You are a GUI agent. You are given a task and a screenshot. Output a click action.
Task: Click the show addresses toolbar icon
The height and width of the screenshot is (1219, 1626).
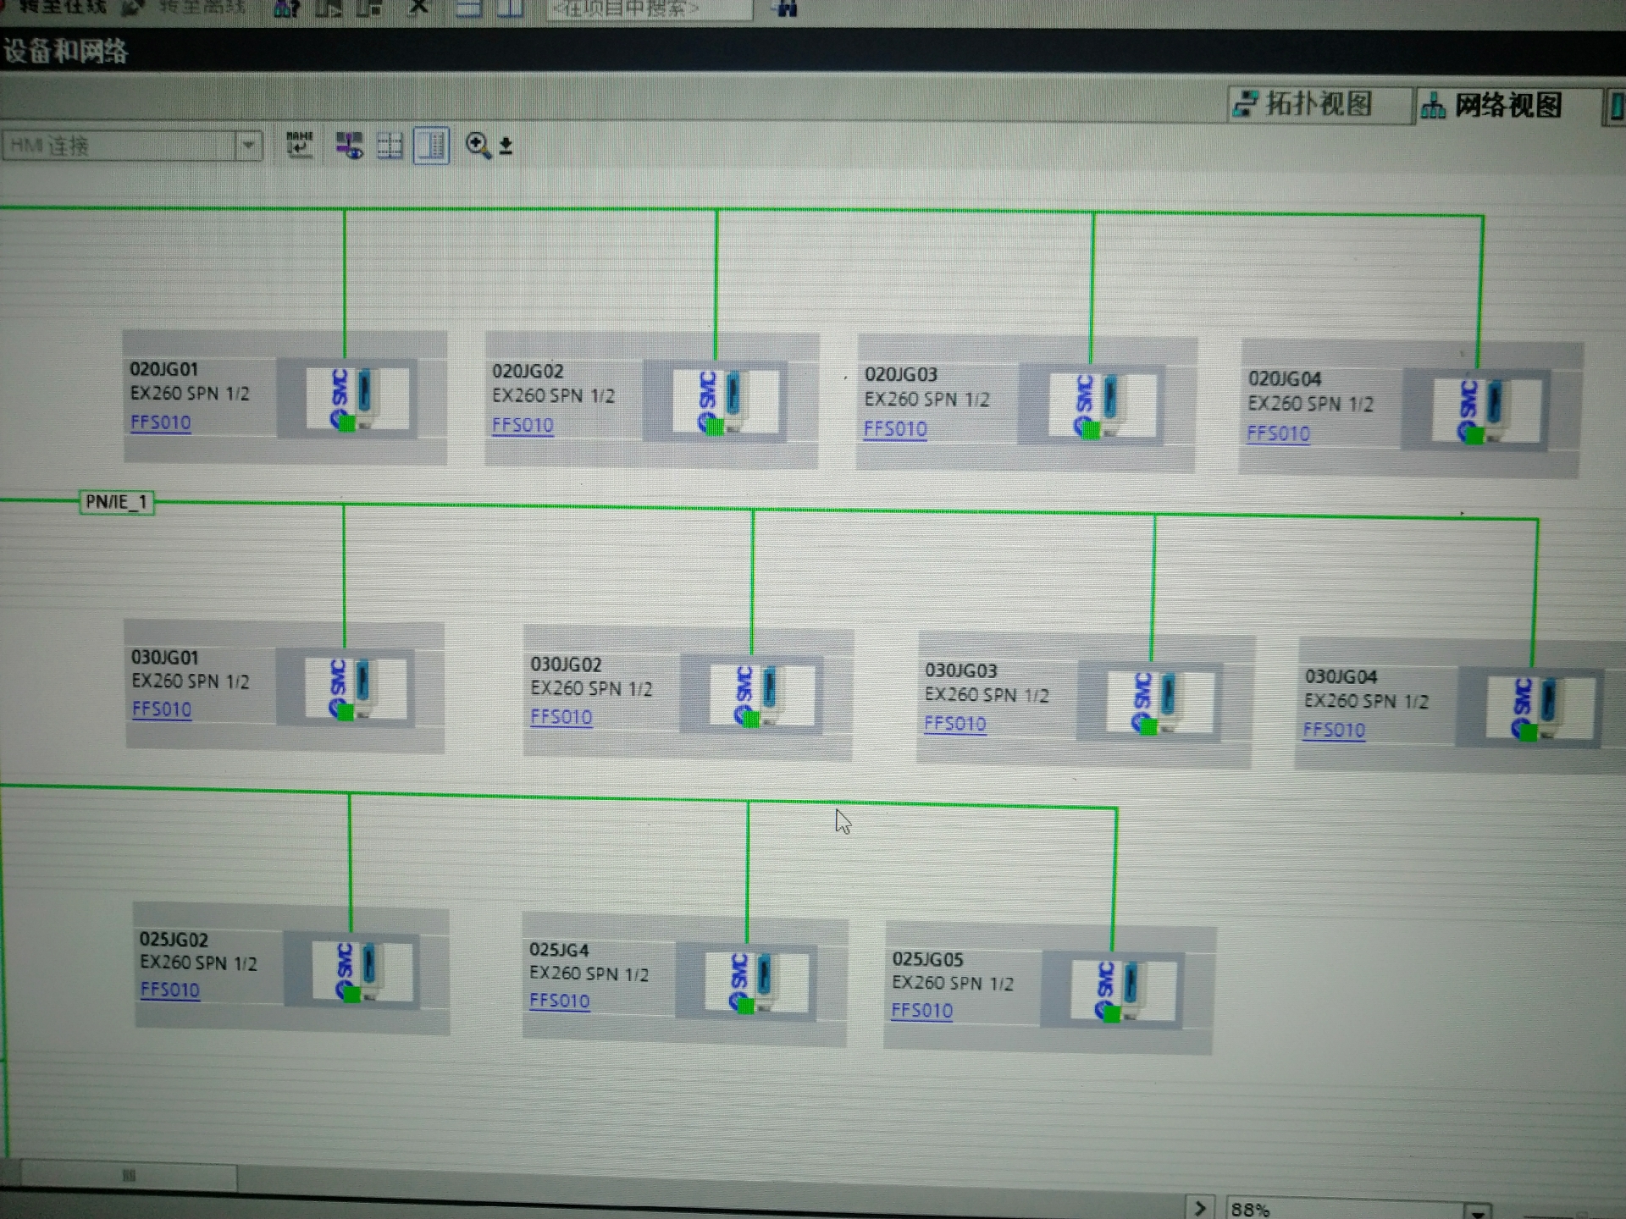(x=349, y=146)
